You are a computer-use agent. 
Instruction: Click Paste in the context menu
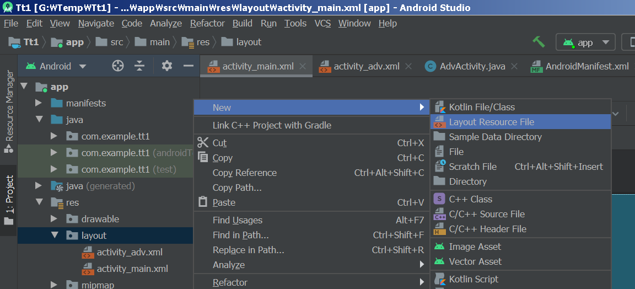click(311, 202)
